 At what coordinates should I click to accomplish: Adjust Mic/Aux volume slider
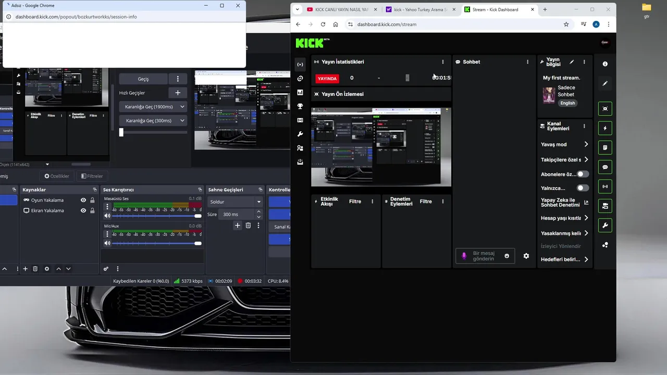click(x=156, y=243)
